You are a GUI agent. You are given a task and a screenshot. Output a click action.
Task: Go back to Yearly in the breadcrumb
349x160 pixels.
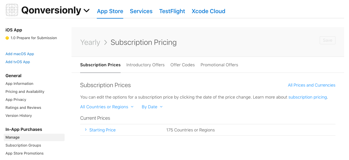coord(90,42)
